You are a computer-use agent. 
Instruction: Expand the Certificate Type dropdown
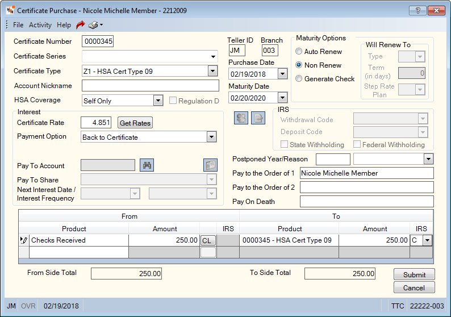212,71
